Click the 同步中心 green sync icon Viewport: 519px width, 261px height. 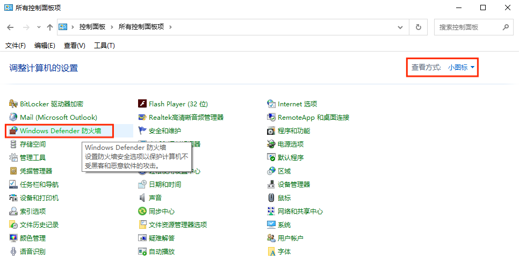point(142,211)
